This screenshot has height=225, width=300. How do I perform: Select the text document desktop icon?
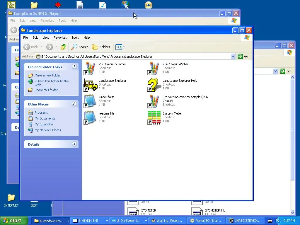pyautogui.click(x=80, y=5)
